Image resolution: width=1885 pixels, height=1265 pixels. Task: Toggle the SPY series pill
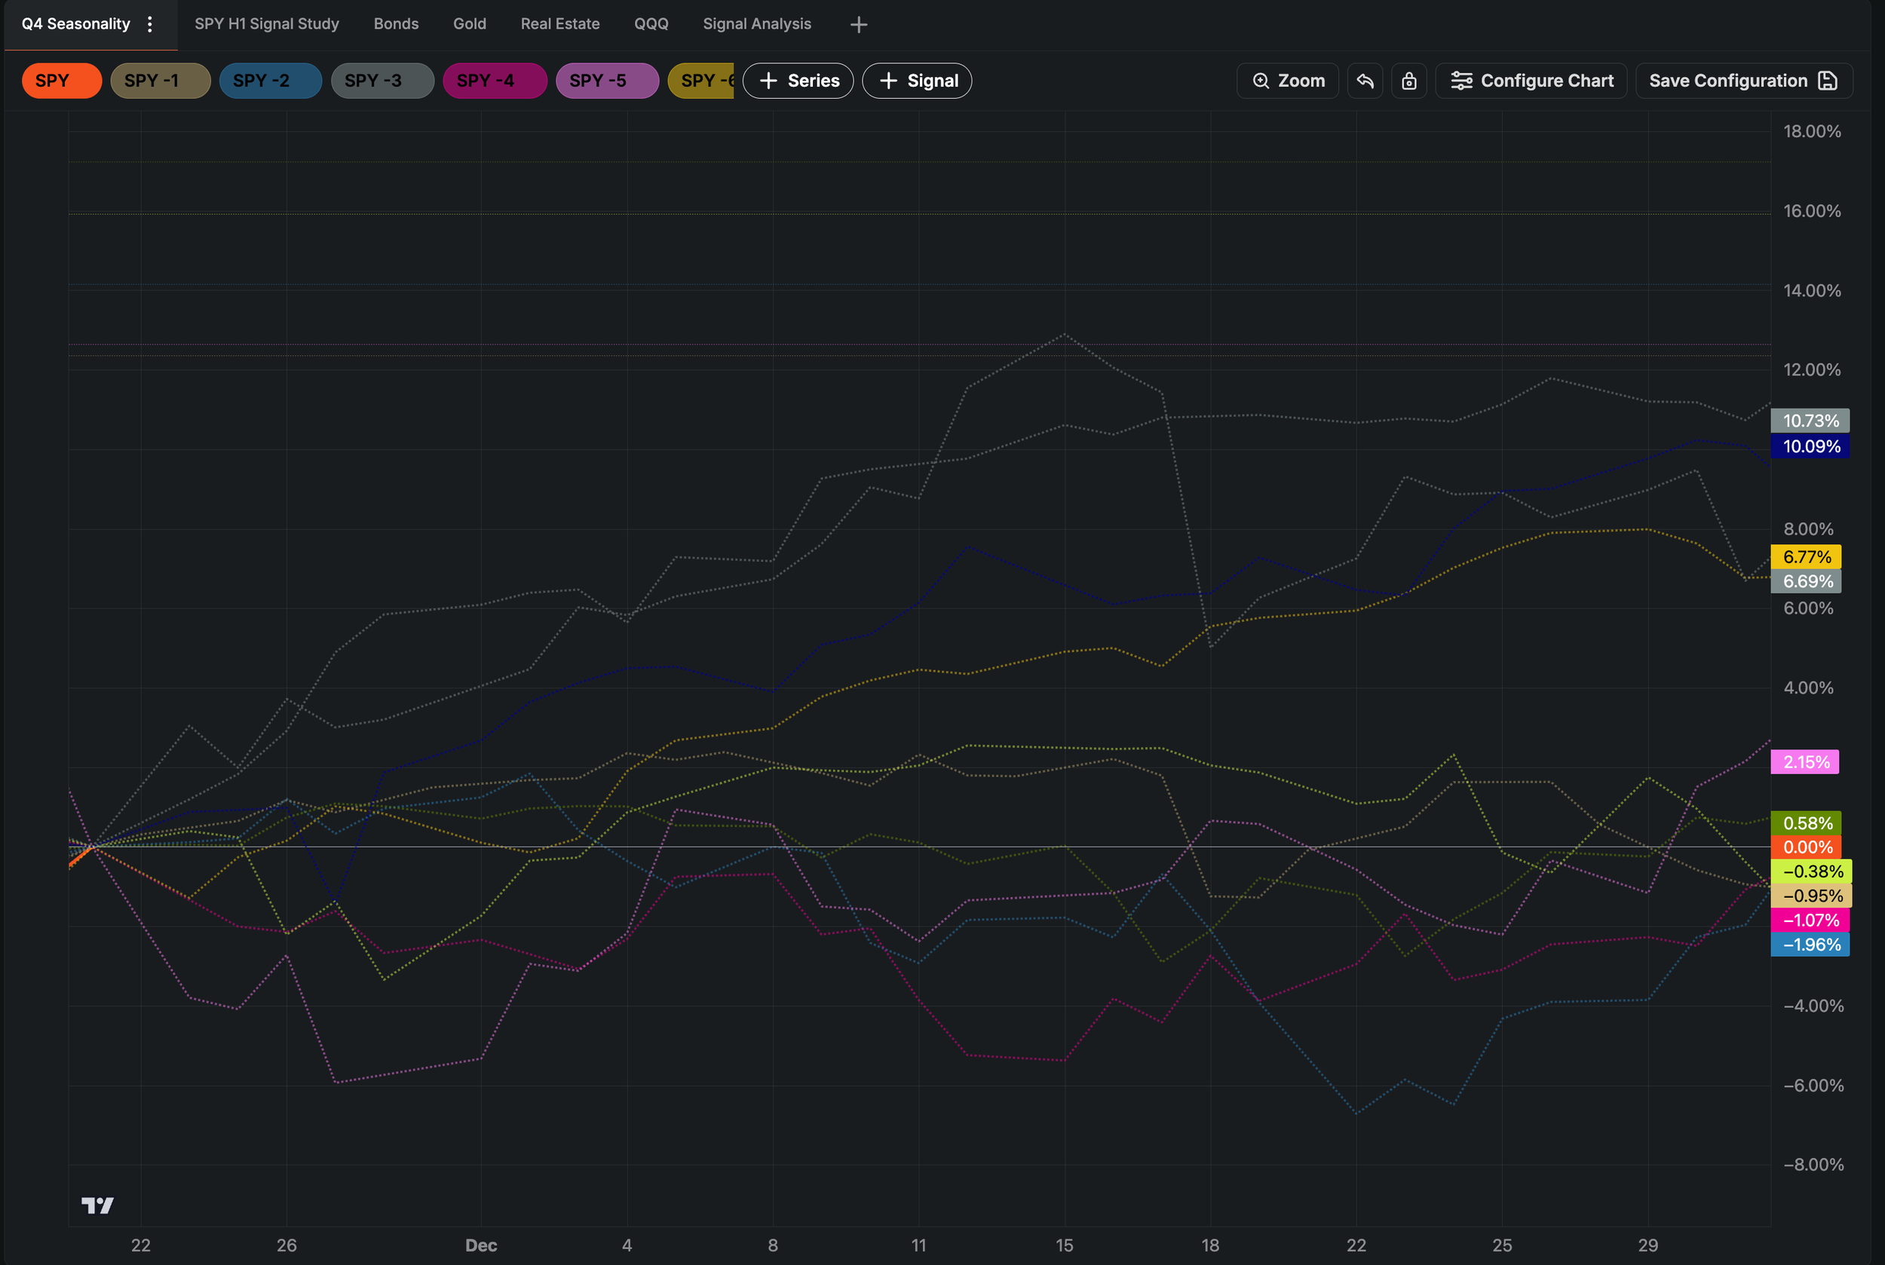click(61, 81)
